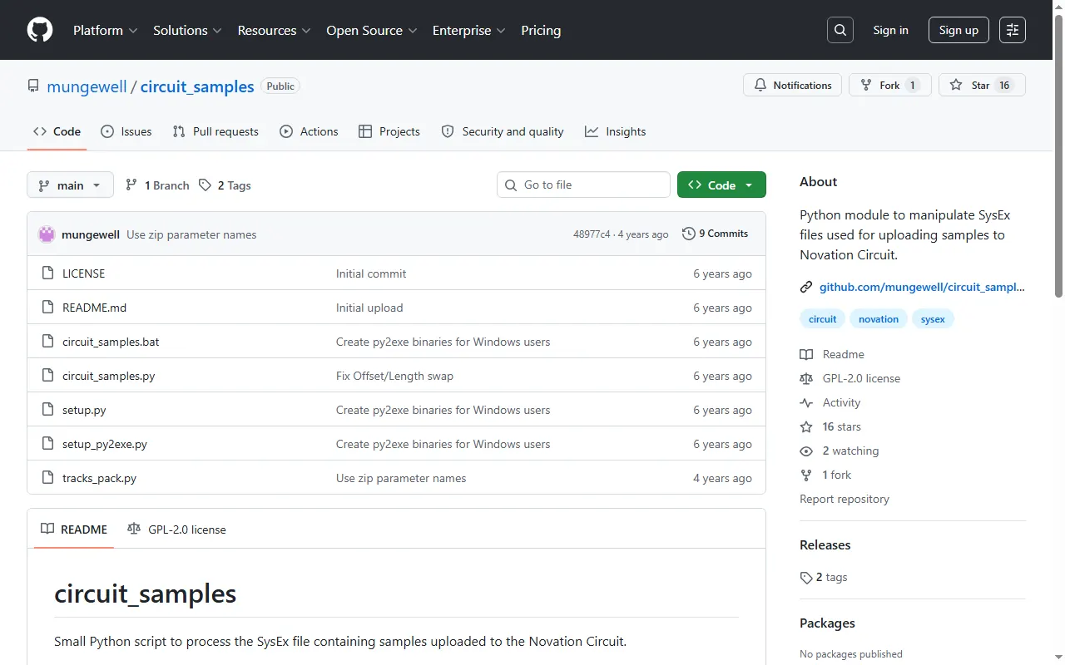This screenshot has width=1065, height=665.
Task: Click the scales icon beside GPL-2.0 license
Action: pyautogui.click(x=806, y=378)
